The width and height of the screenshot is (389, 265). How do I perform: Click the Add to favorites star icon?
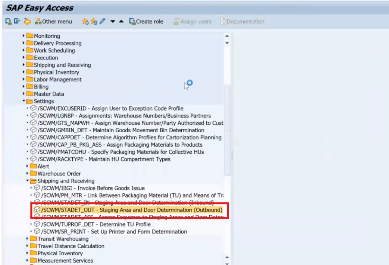pyautogui.click(x=85, y=22)
